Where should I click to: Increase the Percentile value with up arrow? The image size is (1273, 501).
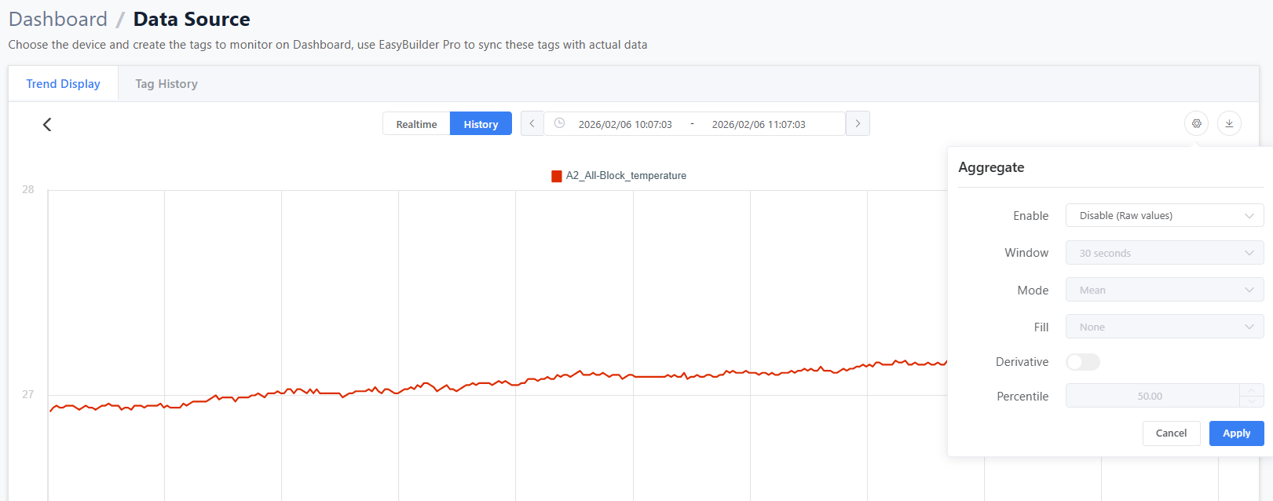pyautogui.click(x=1251, y=390)
